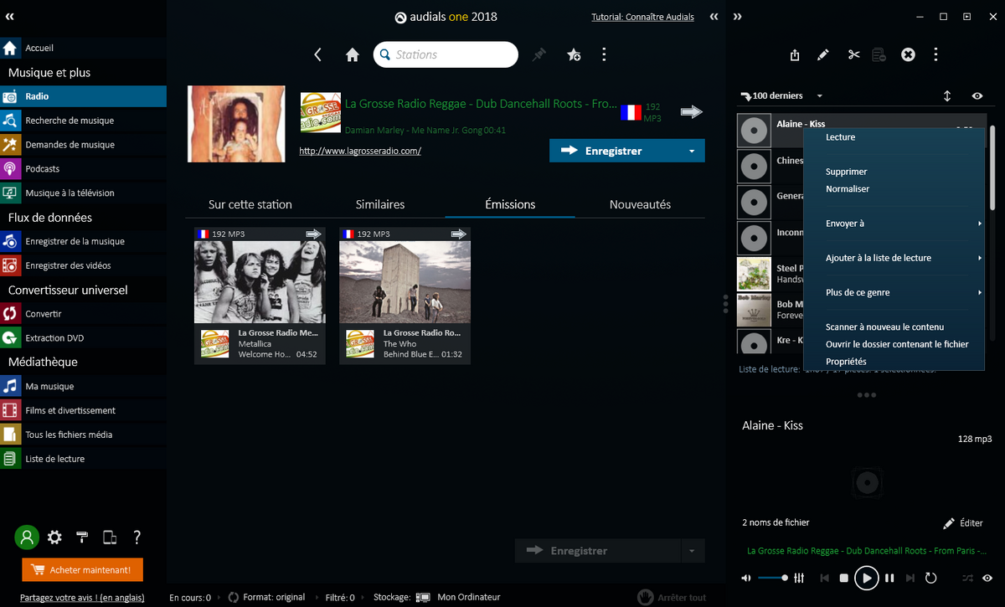
Task: Toggle the eye icon beside shuffle
Action: pyautogui.click(x=987, y=578)
